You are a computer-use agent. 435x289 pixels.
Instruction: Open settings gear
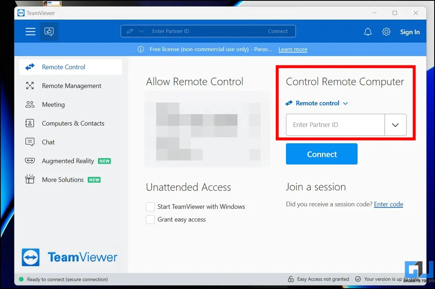coord(386,32)
